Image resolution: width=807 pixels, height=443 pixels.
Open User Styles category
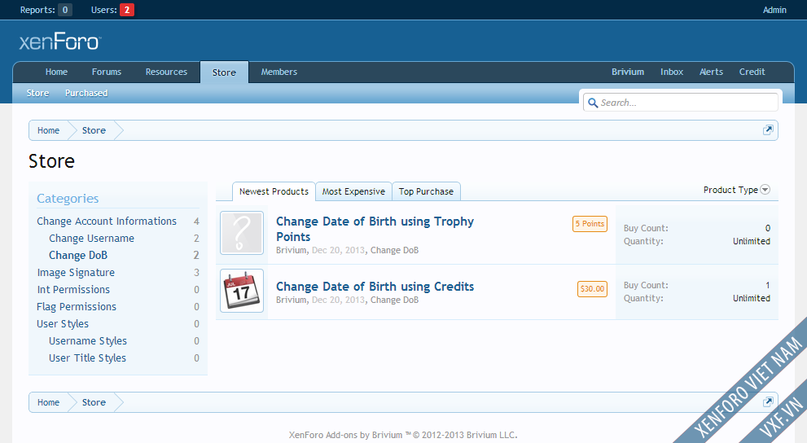pyautogui.click(x=63, y=323)
